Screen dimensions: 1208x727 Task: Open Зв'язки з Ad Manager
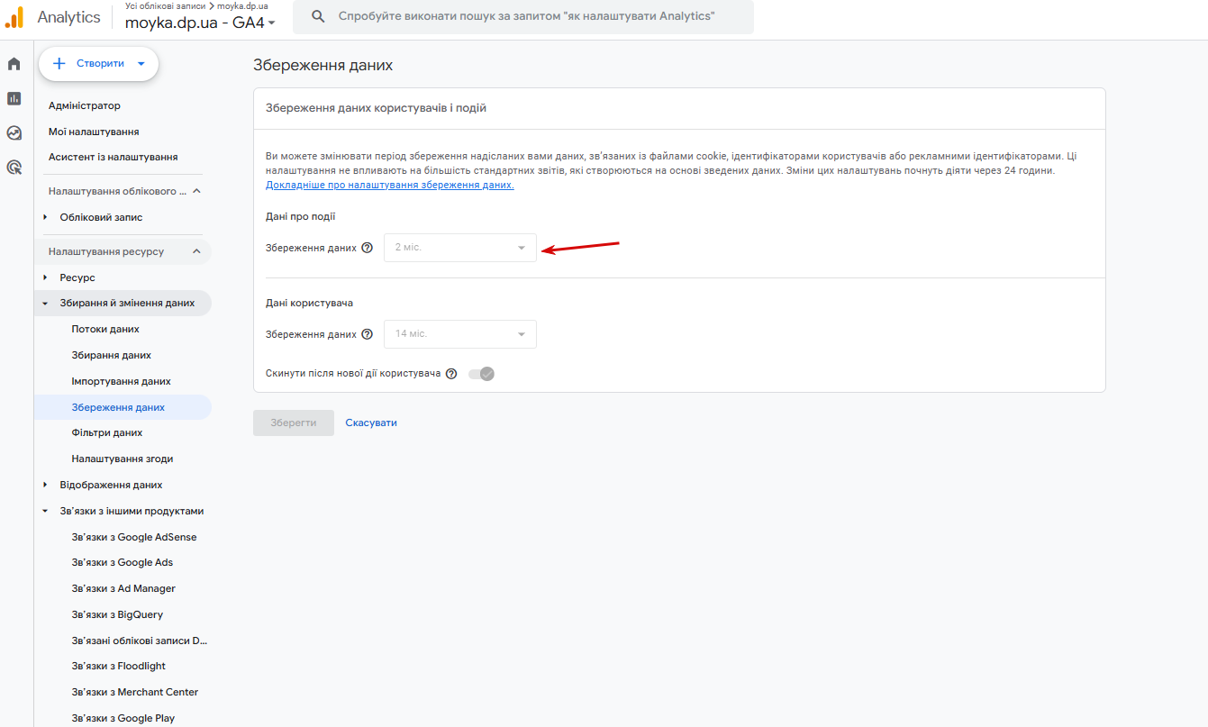click(123, 588)
